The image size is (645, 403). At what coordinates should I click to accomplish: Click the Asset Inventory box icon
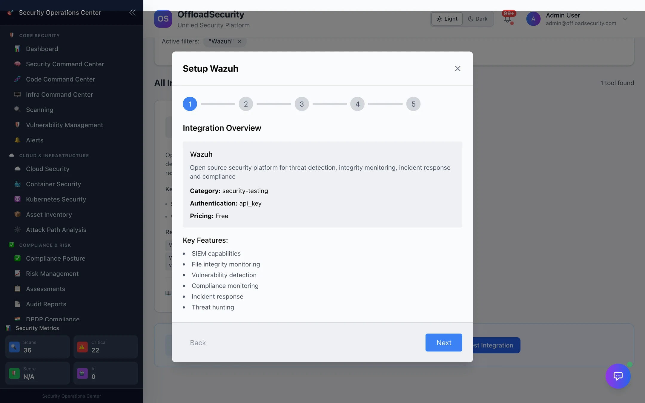[x=18, y=214]
